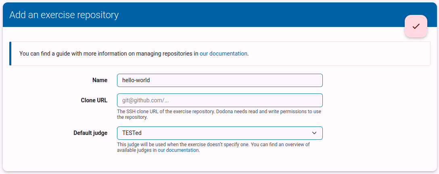Screen dimensions: 439x174
Task: Click the "Clone URL" label
Action: pos(94,101)
